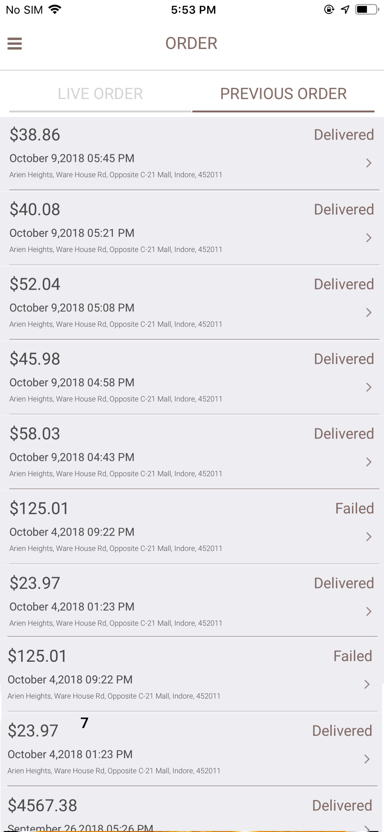The height and width of the screenshot is (832, 384).
Task: Expand the $52.04 order chevron
Action: (369, 313)
